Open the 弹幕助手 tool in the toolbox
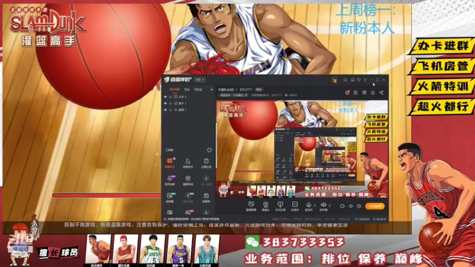Viewport: 475px width, 267px height. [x=170, y=163]
